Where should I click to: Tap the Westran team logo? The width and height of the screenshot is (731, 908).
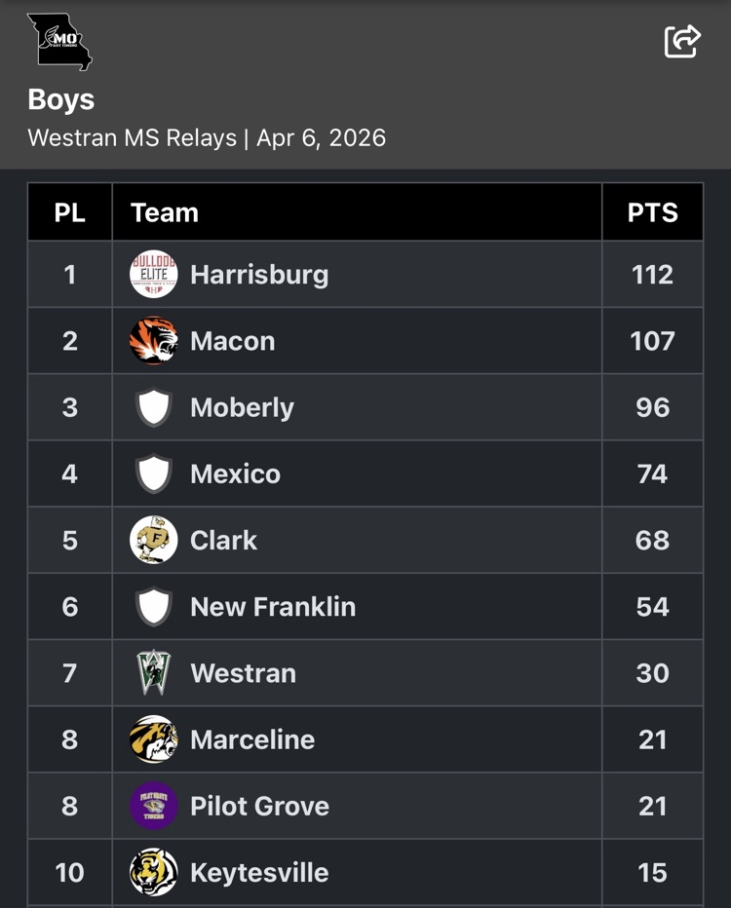(x=154, y=672)
